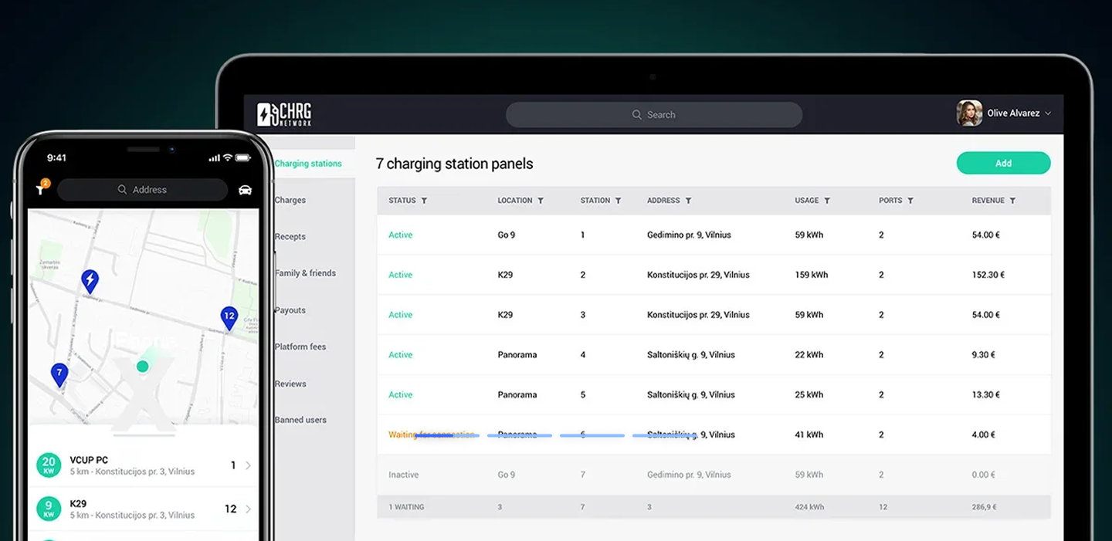The image size is (1112, 541).
Task: Go to Recepts in the sidebar
Action: click(x=290, y=237)
